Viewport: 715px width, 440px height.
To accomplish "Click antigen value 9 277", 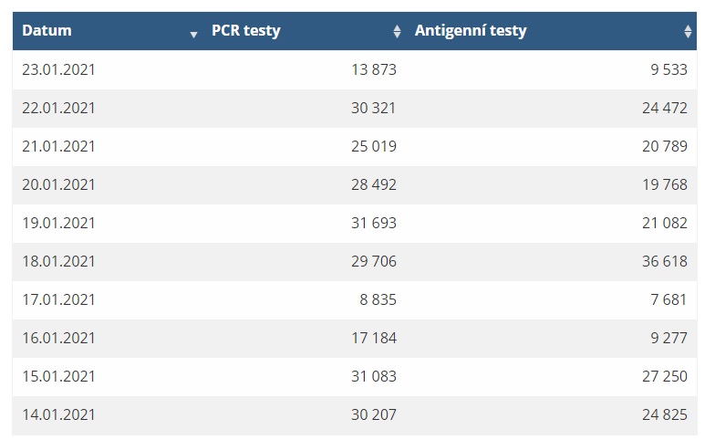I will 669,338.
